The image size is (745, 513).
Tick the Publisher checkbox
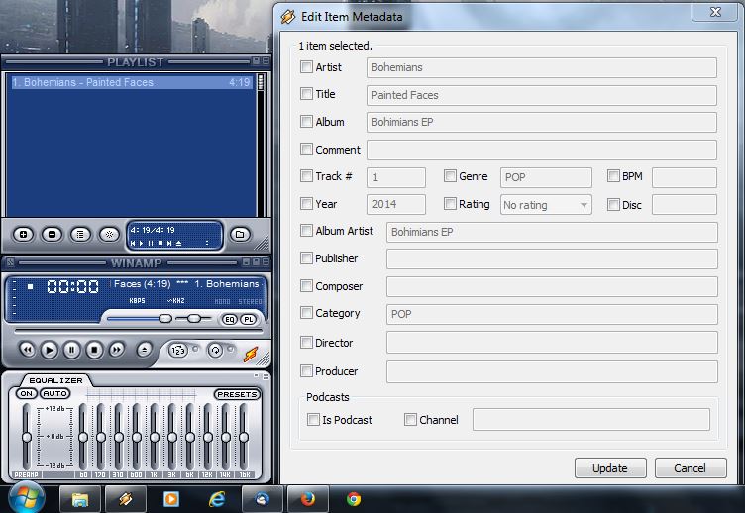tap(306, 257)
